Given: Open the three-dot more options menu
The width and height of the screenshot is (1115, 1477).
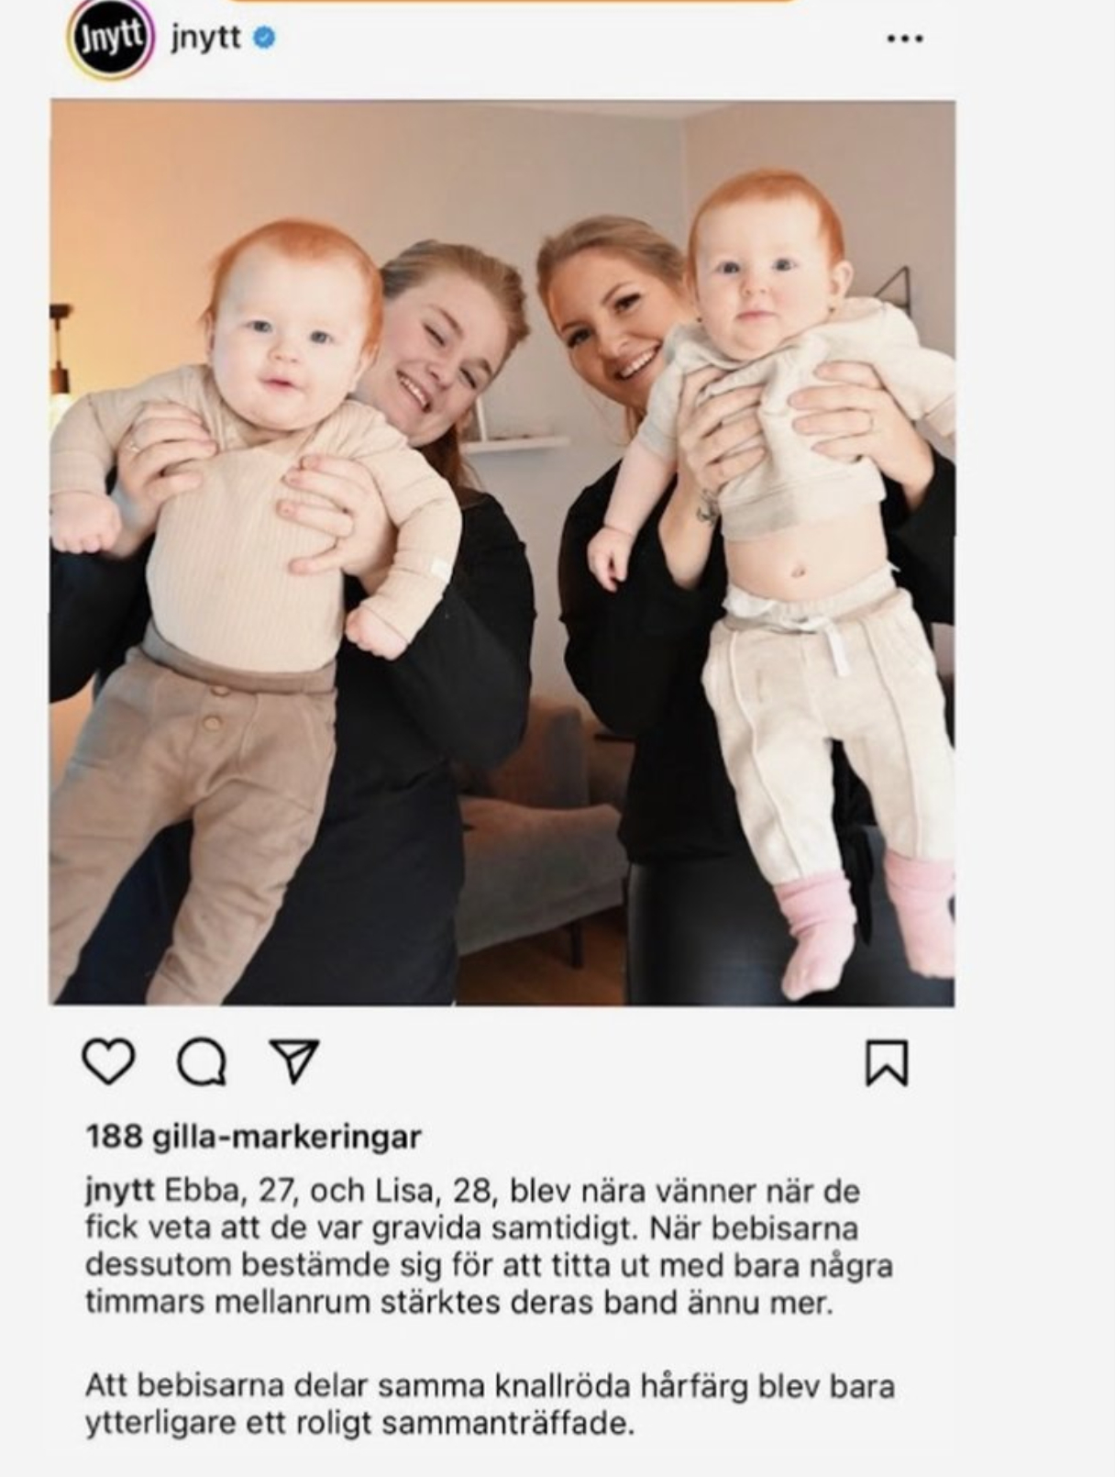Looking at the screenshot, I should pyautogui.click(x=905, y=39).
